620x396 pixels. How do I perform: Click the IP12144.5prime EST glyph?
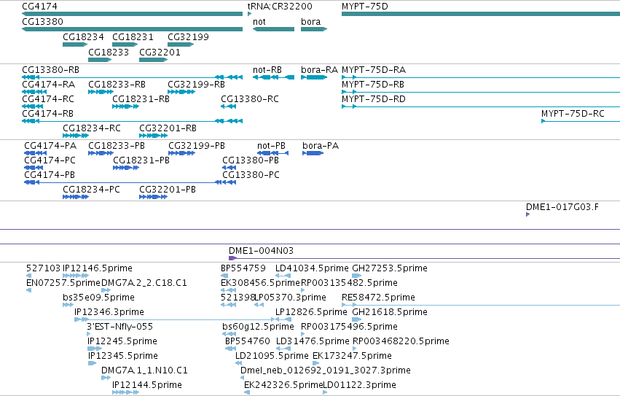126,393
